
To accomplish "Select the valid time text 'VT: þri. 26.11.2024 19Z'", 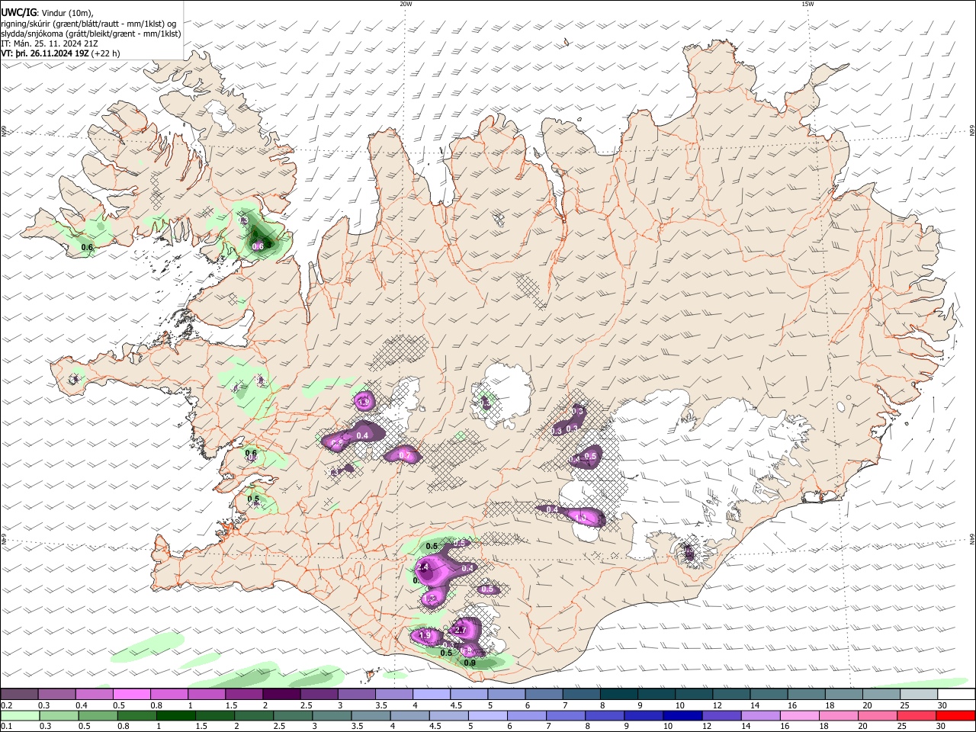I will click(44, 53).
